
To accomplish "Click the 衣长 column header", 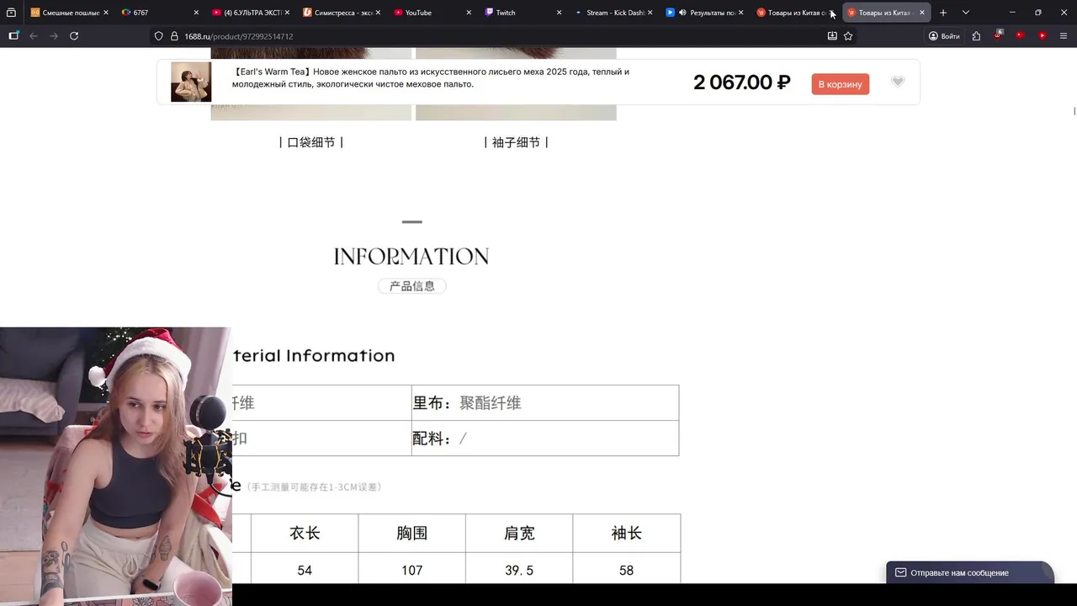I will pyautogui.click(x=305, y=533).
